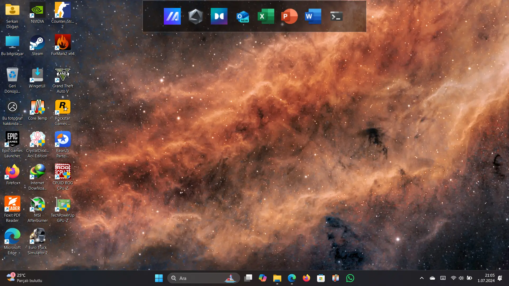Open the notification bell icon
Screen dimensions: 509x286
pos(500,278)
